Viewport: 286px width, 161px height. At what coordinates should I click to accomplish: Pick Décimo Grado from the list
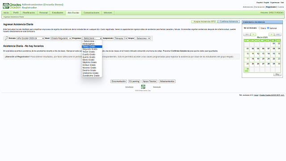coord(92,70)
